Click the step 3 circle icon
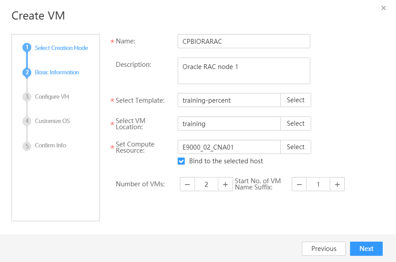This screenshot has height=262, width=396. [27, 97]
